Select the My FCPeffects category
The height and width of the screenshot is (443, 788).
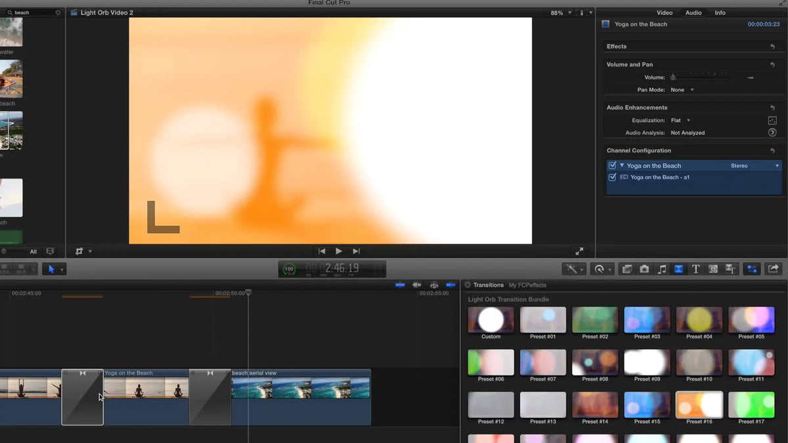[x=527, y=285]
